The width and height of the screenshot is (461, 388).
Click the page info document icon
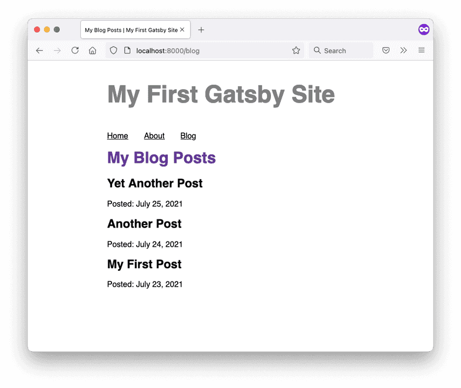point(127,50)
